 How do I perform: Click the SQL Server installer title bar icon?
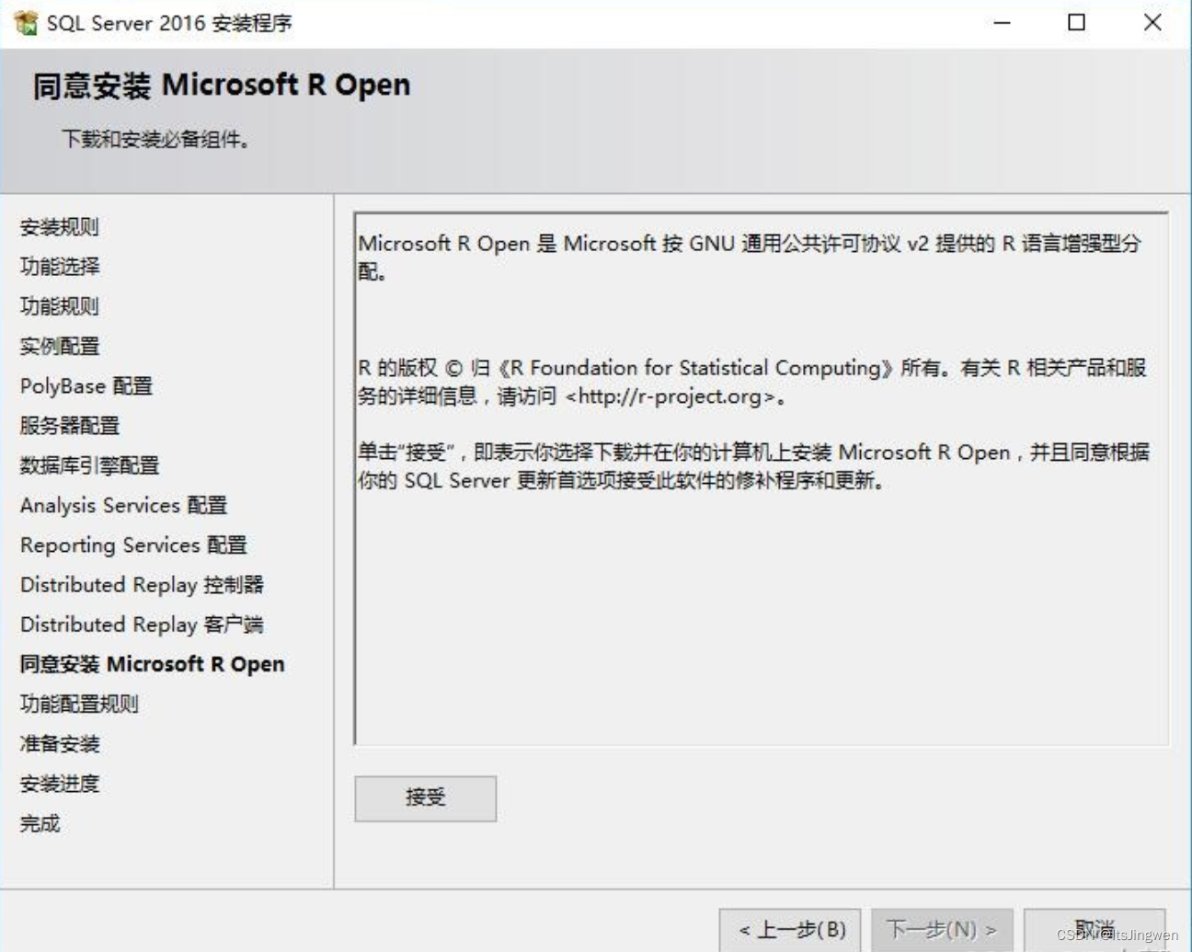point(26,22)
